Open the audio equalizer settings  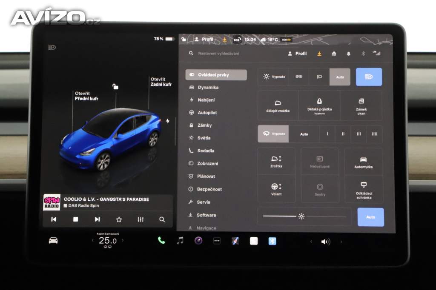point(141,219)
